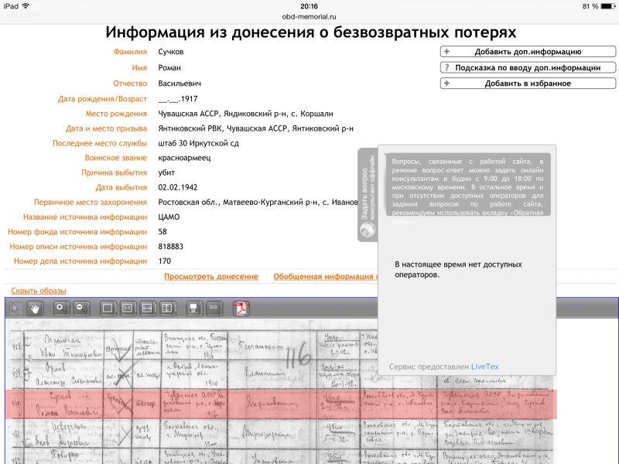619x464 pixels.
Task: Copy link to this scan image
Action: (x=214, y=308)
